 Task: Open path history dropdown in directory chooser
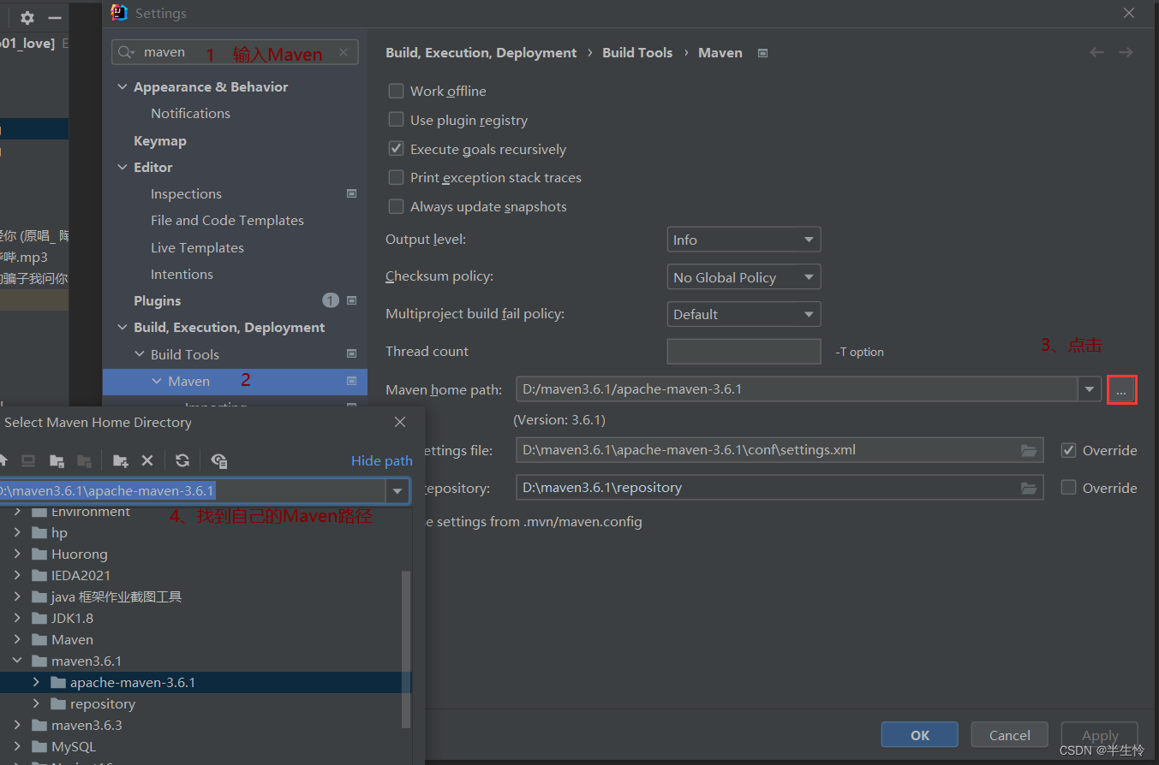(x=397, y=491)
